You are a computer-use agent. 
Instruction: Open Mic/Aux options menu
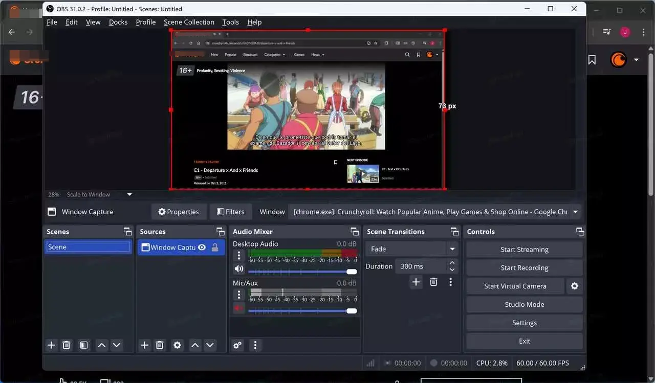pyautogui.click(x=238, y=295)
